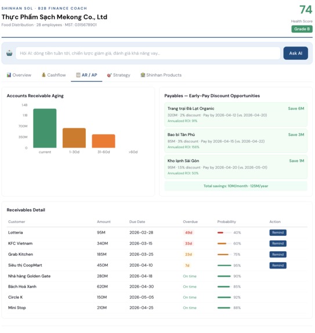This screenshot has height=333, width=315.
Task: Click Thực Phẩm Sạch Mekong company title
Action: pyautogui.click(x=55, y=17)
